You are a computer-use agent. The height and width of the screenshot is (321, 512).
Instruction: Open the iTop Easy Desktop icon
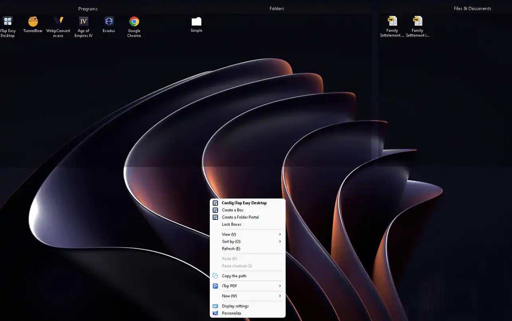coord(8,22)
